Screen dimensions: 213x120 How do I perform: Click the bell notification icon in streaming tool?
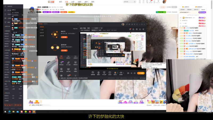click(140, 29)
